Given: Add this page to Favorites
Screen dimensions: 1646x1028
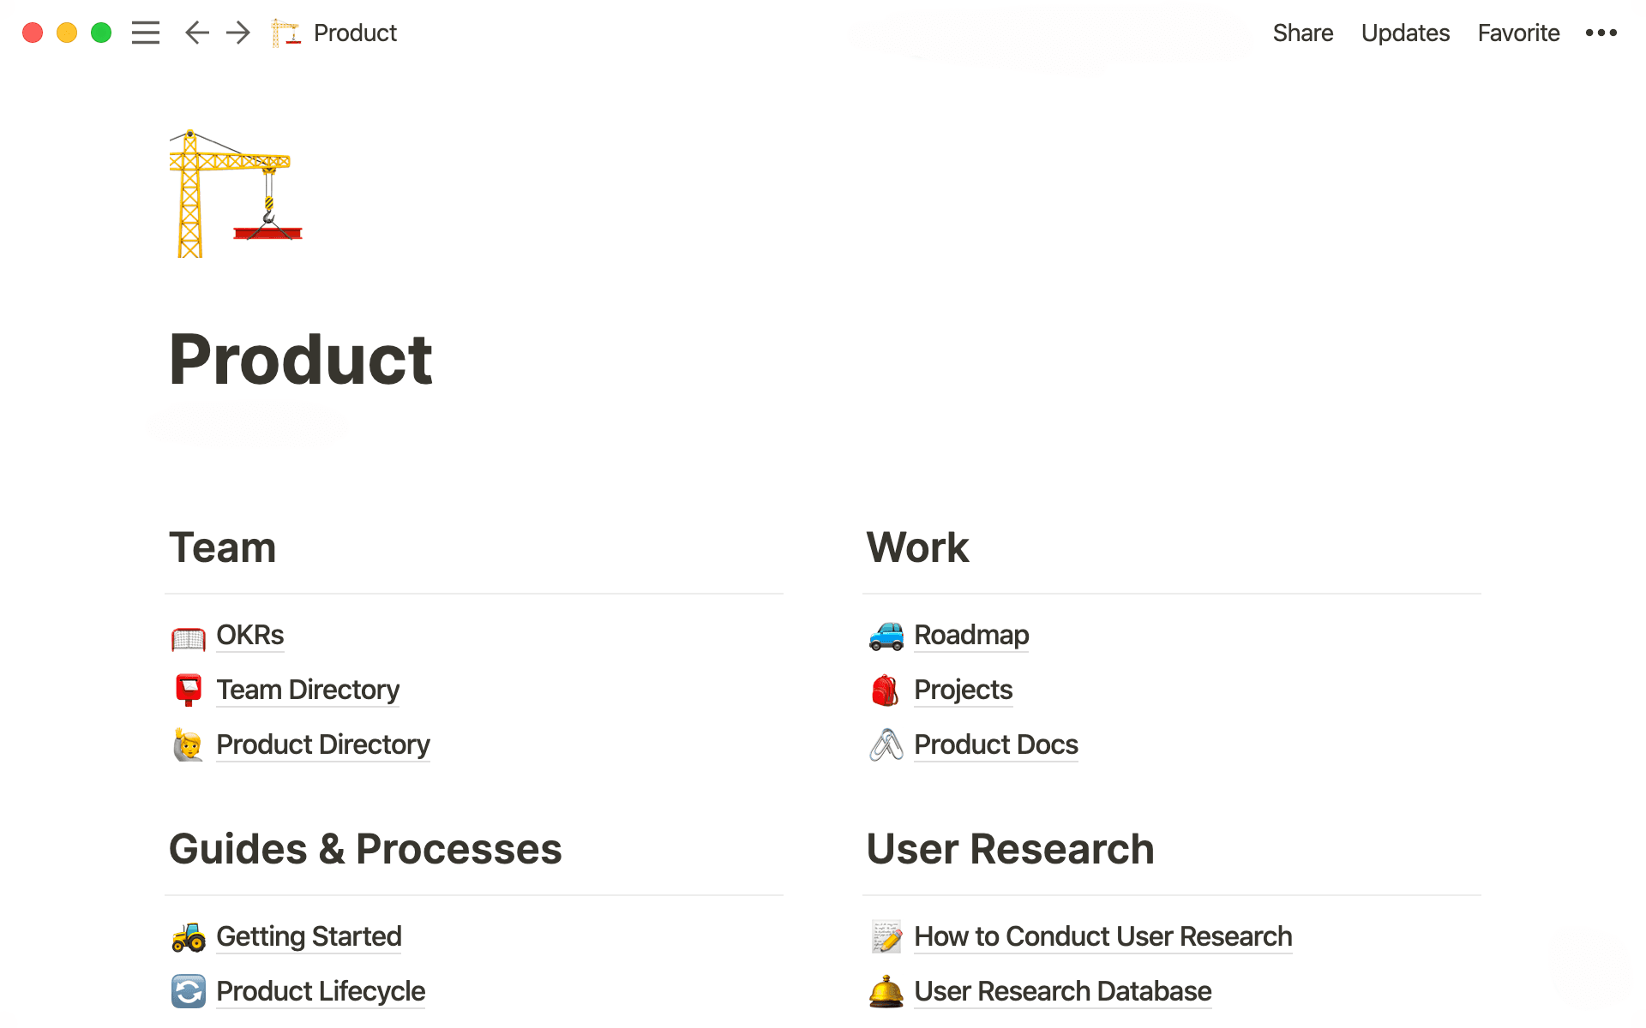Looking at the screenshot, I should click(x=1518, y=33).
